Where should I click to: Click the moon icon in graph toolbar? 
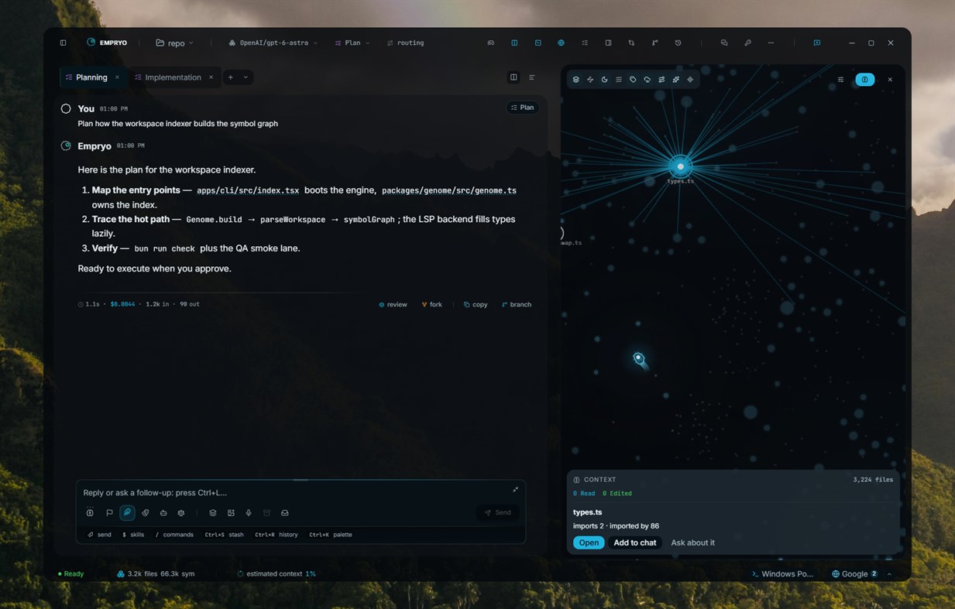[604, 80]
